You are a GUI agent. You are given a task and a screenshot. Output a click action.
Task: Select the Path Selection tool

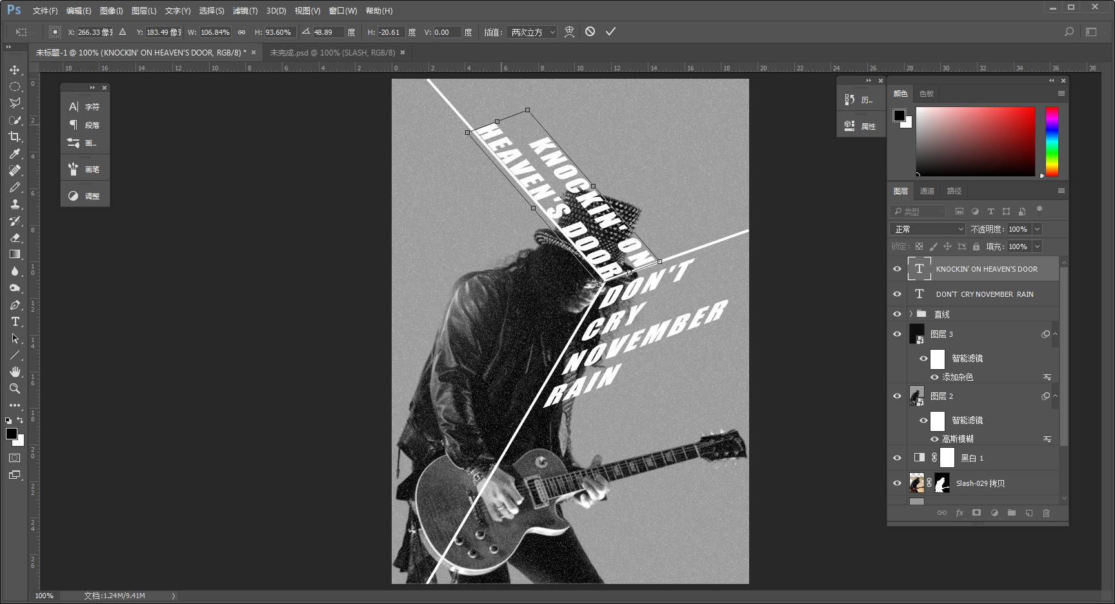coord(15,338)
